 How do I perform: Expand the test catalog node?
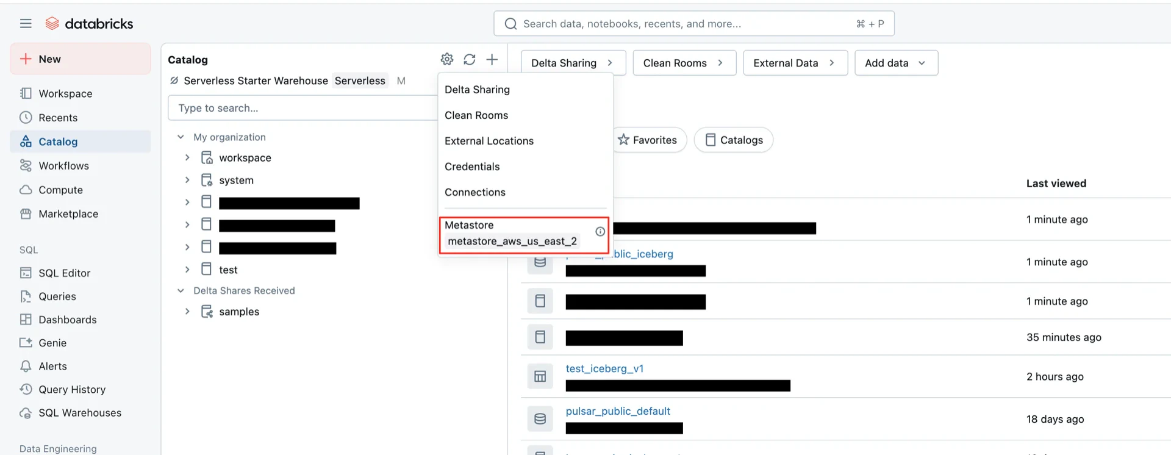pos(187,269)
